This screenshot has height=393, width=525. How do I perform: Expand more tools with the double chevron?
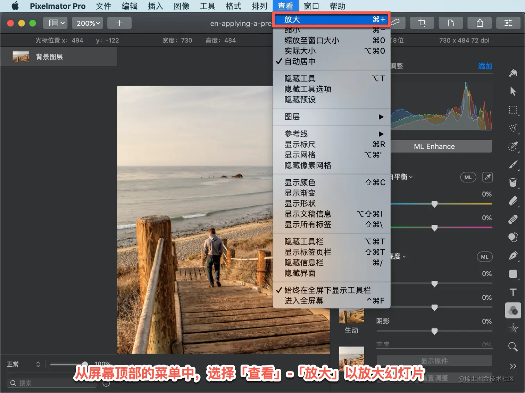point(513,366)
